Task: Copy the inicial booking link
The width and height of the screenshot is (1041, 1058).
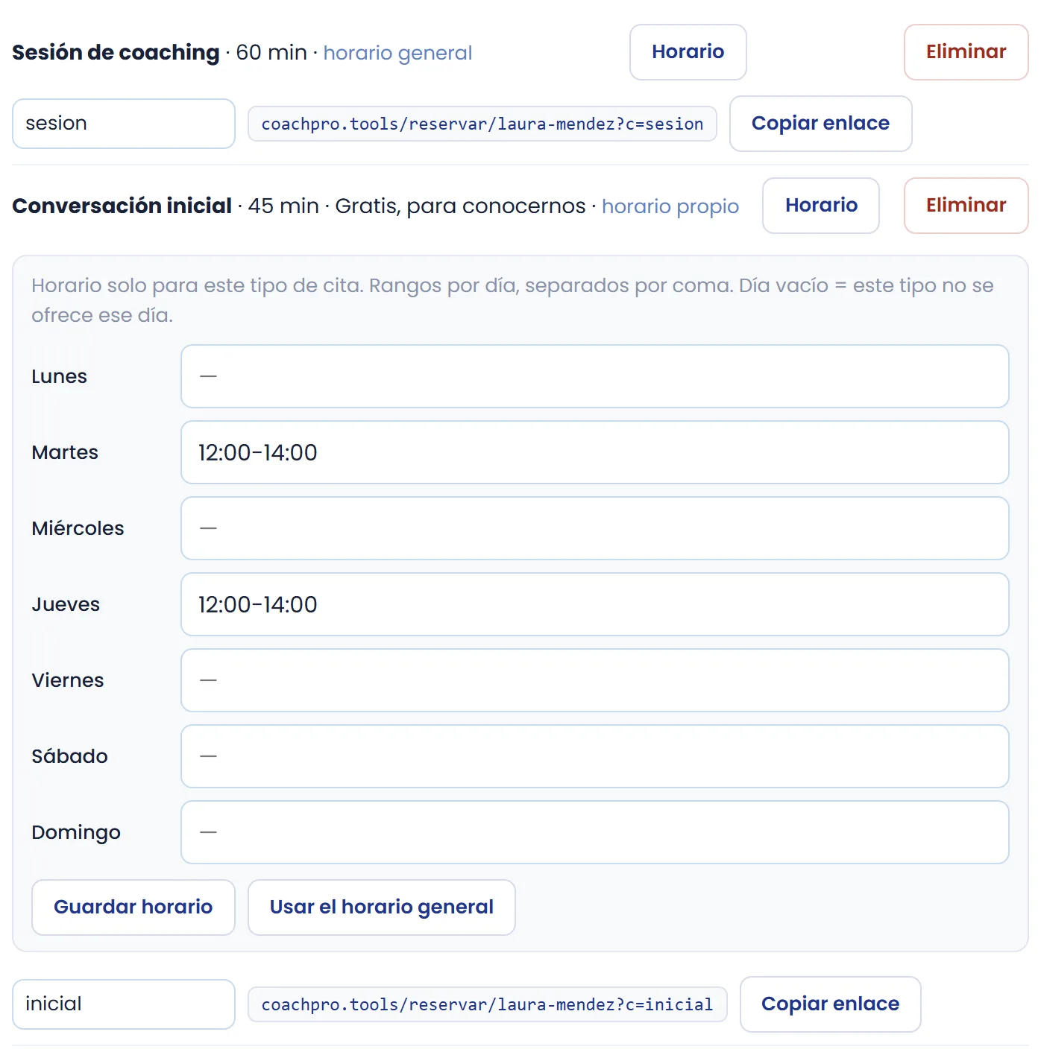Action: (830, 1004)
